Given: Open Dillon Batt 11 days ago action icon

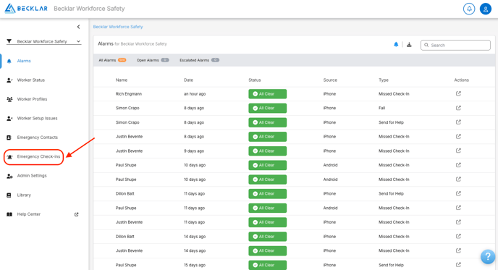Looking at the screenshot, I should 458,193.
